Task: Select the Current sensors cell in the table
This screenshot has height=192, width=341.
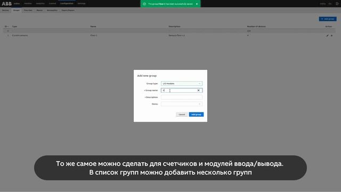Action: pyautogui.click(x=20, y=35)
